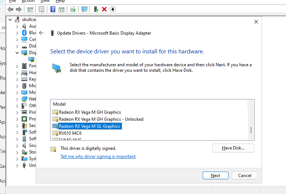The width and height of the screenshot is (286, 194).
Task: Expand the Audio inputs category
Action: [x=17, y=27]
